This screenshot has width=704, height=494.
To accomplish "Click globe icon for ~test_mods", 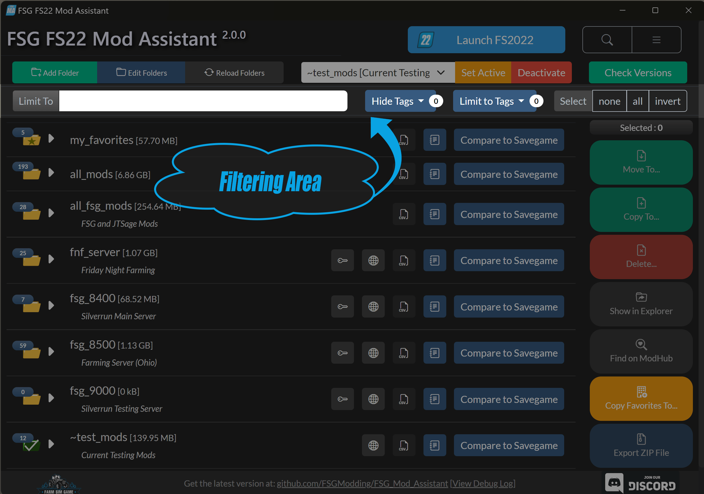I will pos(373,446).
